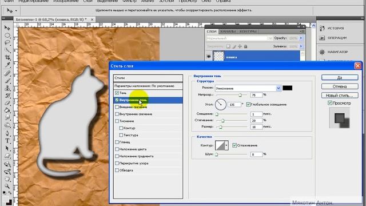Select the 3D Orbit camera tool

pyautogui.click(x=7, y=172)
